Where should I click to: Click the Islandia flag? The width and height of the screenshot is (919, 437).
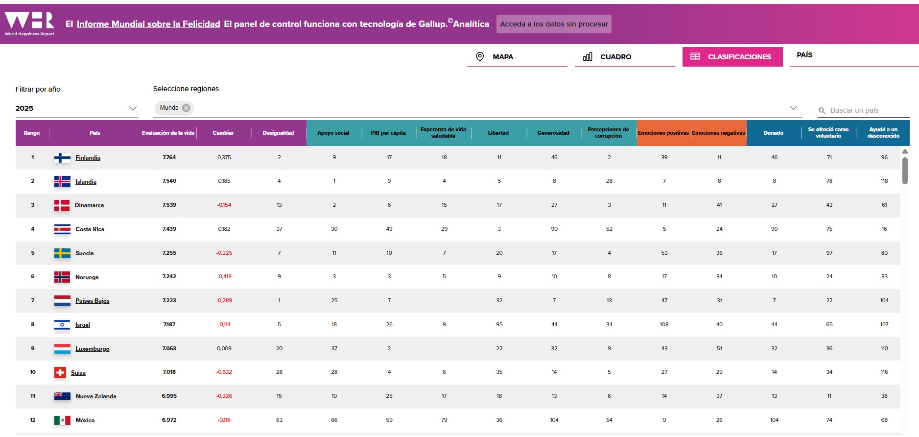point(62,182)
